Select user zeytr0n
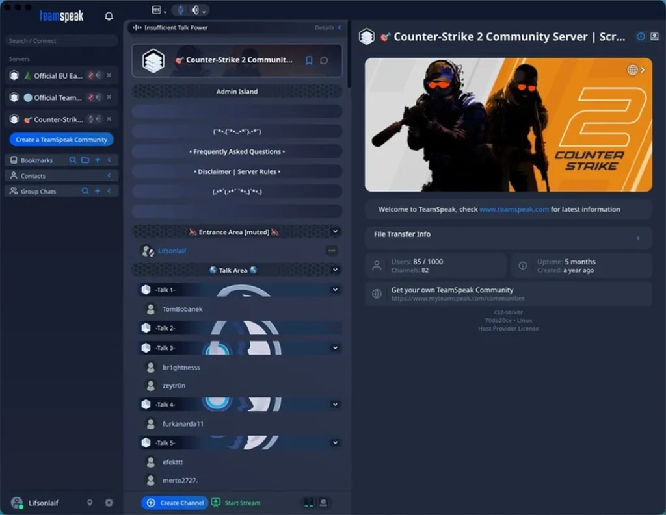Viewport: 666px width, 515px height. pos(174,386)
